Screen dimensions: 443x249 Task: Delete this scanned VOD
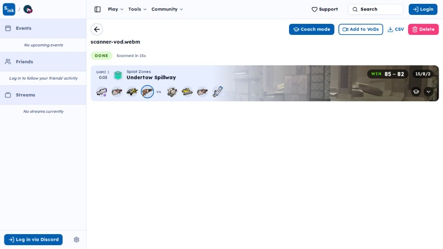(x=423, y=29)
